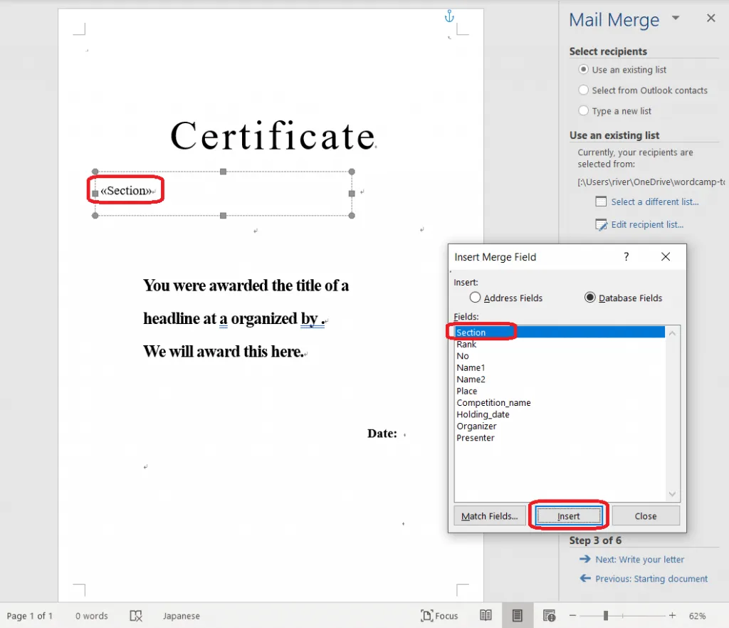729x628 pixels.
Task: Click the zoom out minus icon
Action: click(573, 616)
